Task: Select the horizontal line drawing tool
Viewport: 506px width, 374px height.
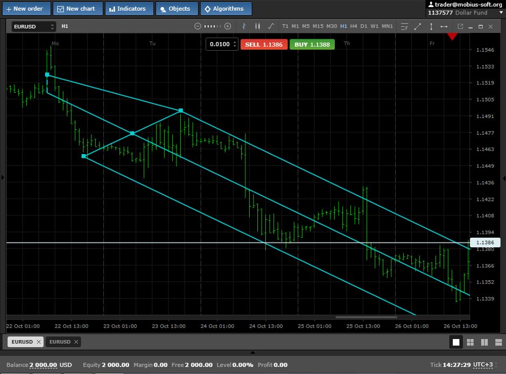Action: [x=444, y=26]
